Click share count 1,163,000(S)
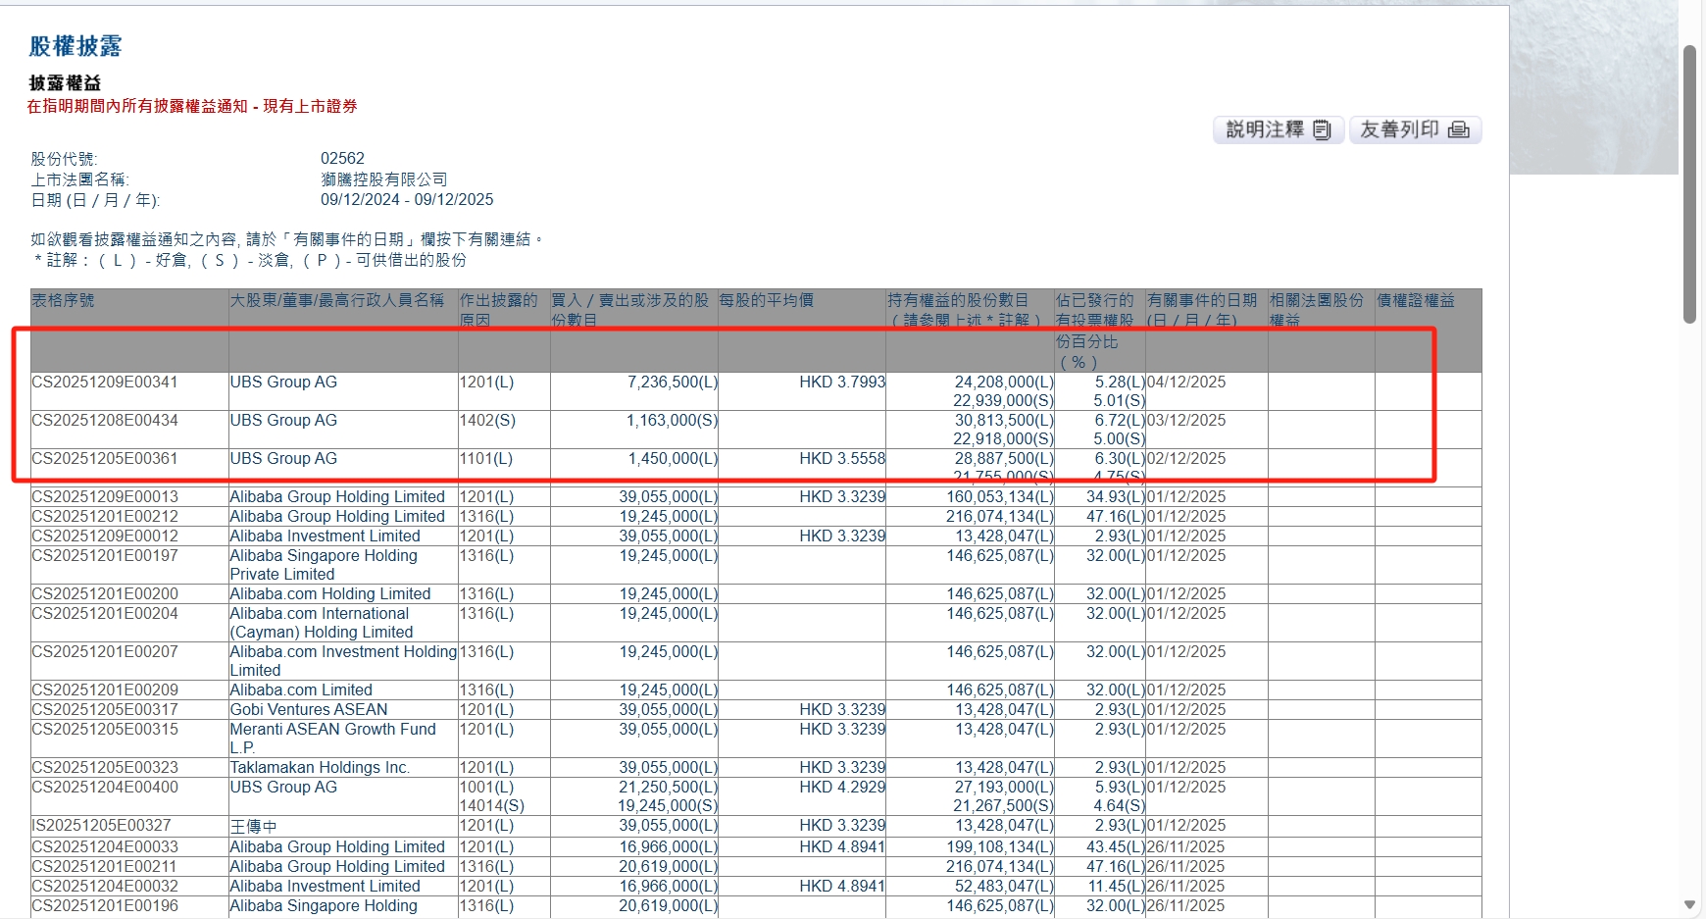 pos(673,420)
